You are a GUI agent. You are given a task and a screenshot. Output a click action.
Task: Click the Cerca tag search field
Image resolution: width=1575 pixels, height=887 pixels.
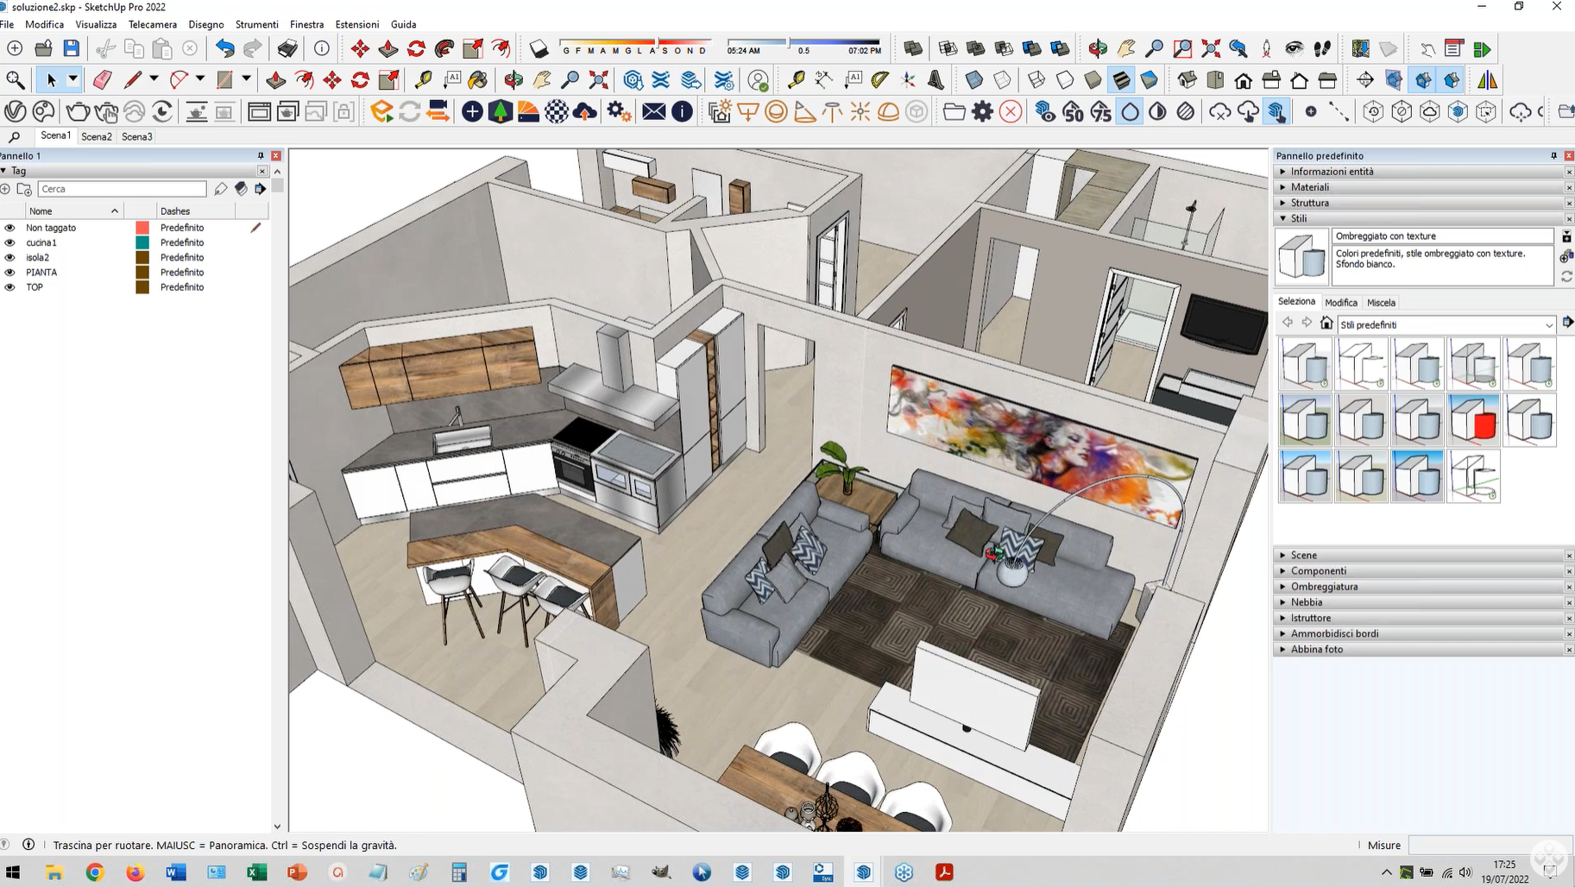(x=122, y=189)
